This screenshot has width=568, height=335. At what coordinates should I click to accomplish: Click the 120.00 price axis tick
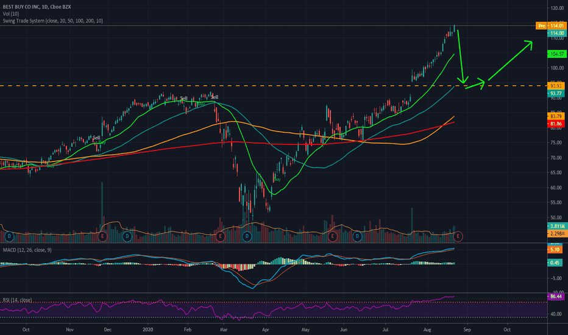click(x=557, y=8)
